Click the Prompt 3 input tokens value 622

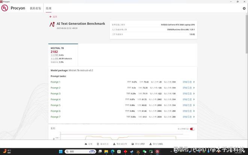(160, 94)
